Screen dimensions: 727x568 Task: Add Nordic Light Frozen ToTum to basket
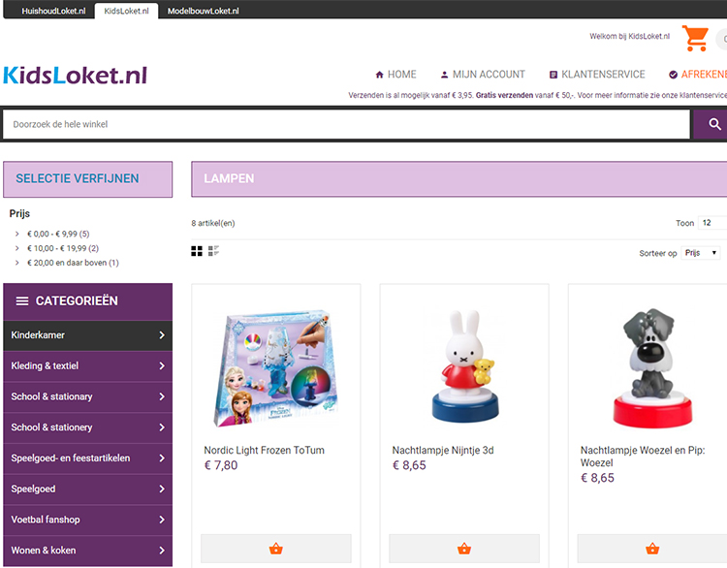click(276, 549)
